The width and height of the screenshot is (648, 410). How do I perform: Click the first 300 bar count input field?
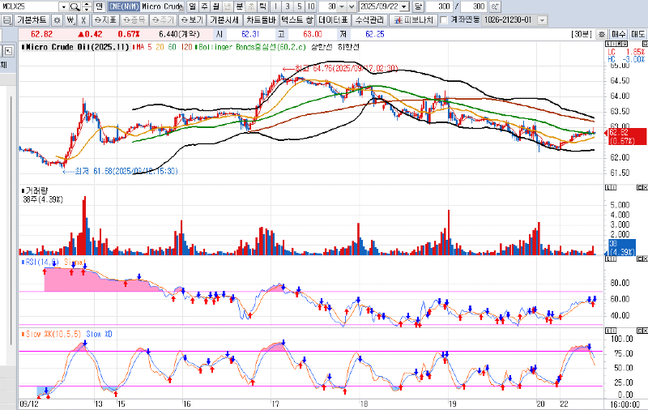(440, 6)
